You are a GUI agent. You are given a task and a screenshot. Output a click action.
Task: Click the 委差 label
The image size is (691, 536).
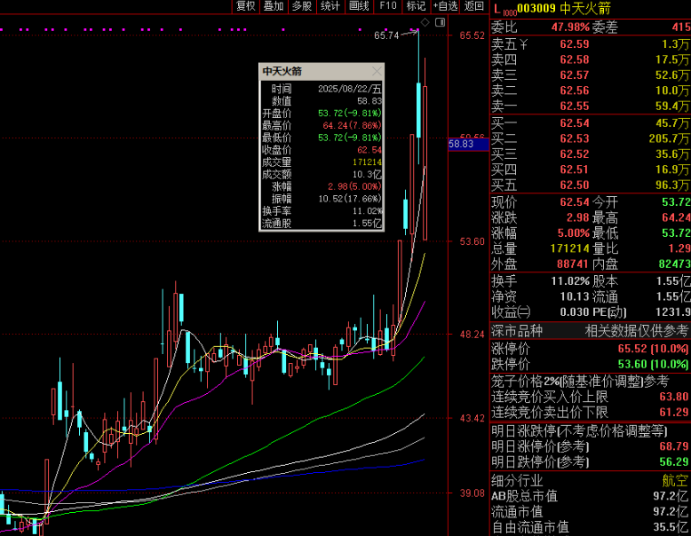tap(605, 28)
